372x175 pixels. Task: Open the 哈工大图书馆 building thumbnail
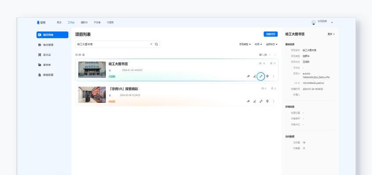[92, 70]
